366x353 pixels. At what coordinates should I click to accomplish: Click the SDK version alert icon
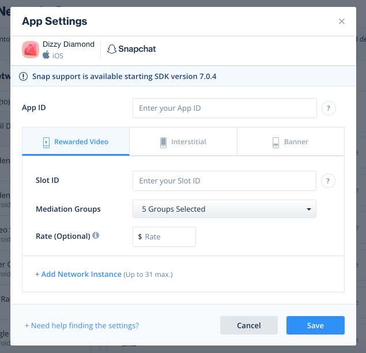(x=24, y=76)
